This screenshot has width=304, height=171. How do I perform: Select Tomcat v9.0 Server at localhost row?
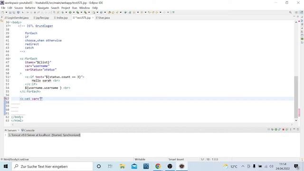point(44,135)
